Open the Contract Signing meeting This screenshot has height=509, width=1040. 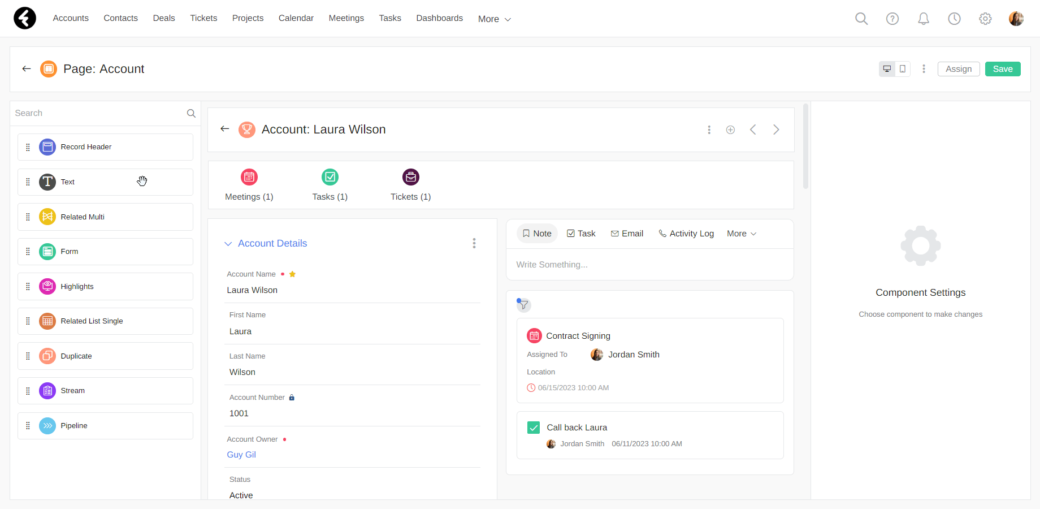pyautogui.click(x=578, y=336)
